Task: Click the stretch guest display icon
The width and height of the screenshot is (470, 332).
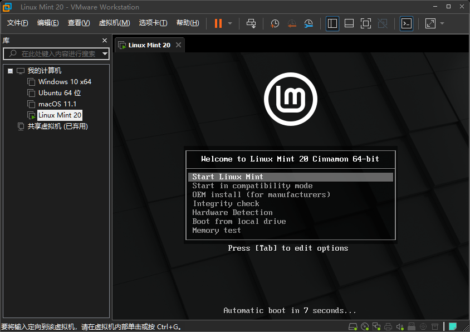Action: coord(430,23)
